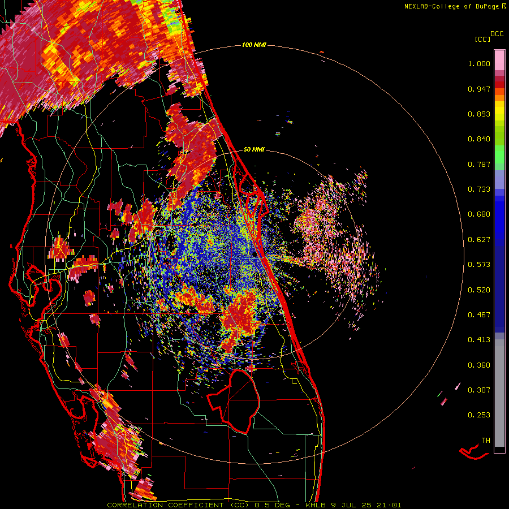
Task: Click the bright yellow segment of color scale
Action: point(499,111)
